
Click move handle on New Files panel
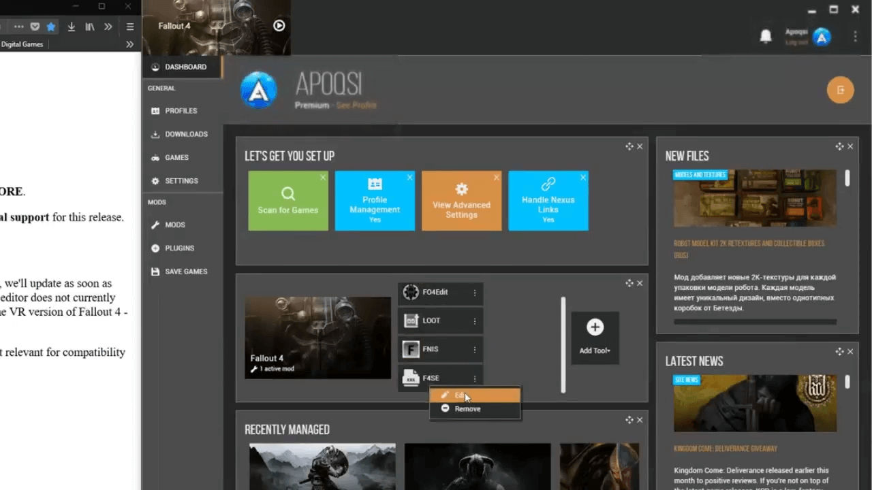coord(840,146)
